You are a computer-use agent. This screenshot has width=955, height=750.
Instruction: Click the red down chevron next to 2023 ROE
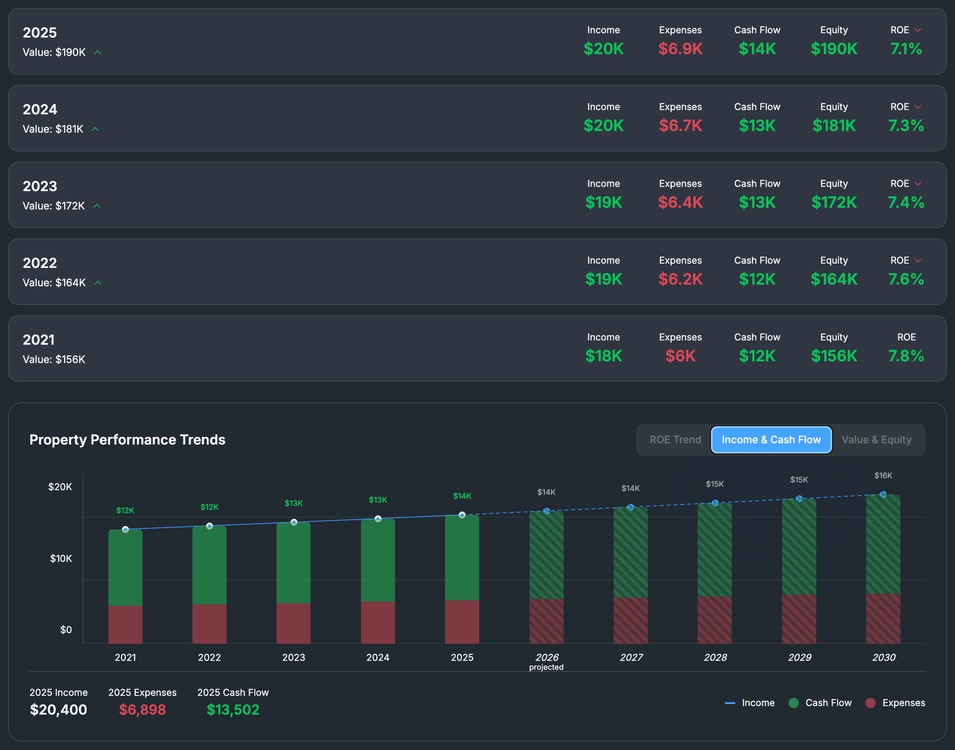[917, 184]
